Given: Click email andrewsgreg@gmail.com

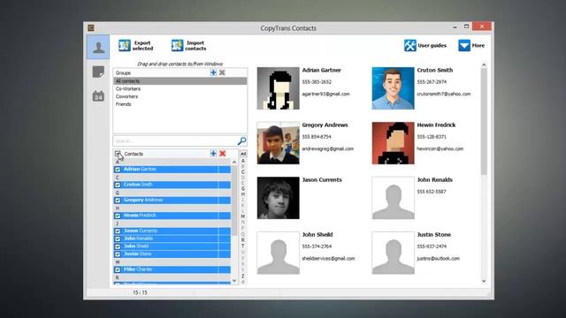Looking at the screenshot, I should (x=328, y=149).
